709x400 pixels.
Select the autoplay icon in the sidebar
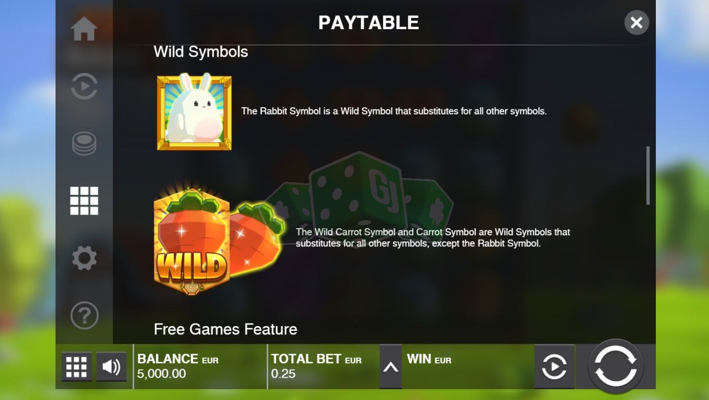click(84, 86)
